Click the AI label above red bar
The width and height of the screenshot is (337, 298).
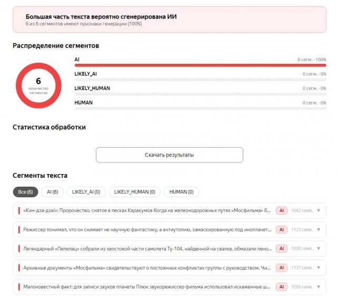click(77, 60)
